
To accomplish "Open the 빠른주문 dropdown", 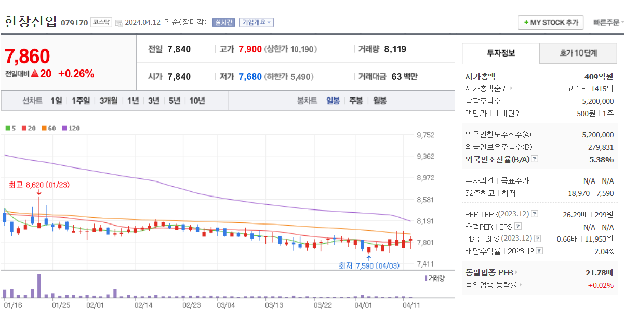I will pyautogui.click(x=608, y=23).
